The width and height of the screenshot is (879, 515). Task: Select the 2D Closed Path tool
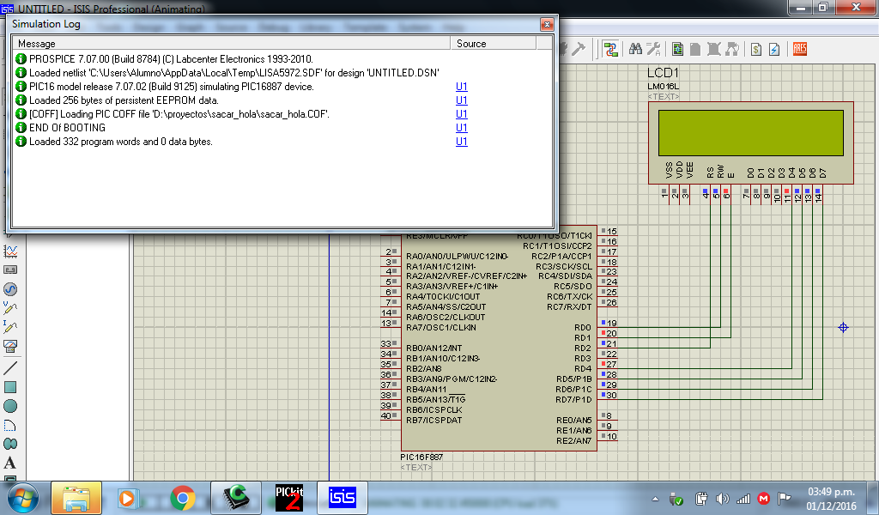click(x=10, y=444)
